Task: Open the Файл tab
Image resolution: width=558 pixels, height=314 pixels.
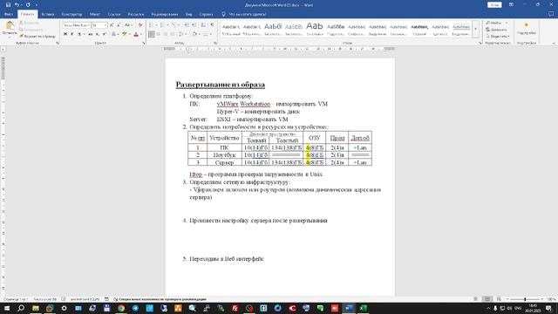Action: tap(9, 14)
